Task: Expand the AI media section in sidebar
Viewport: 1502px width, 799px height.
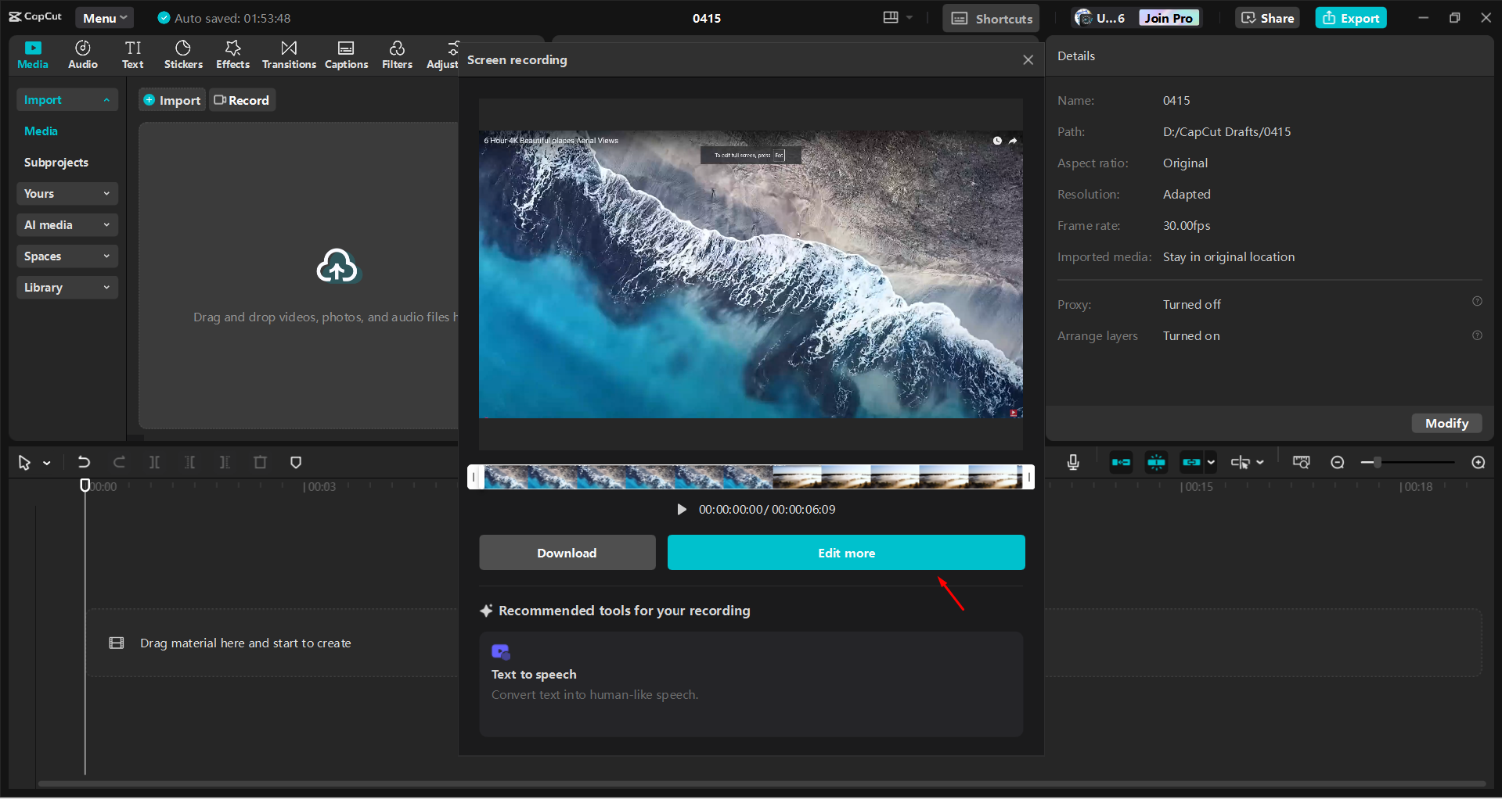Action: 67,224
